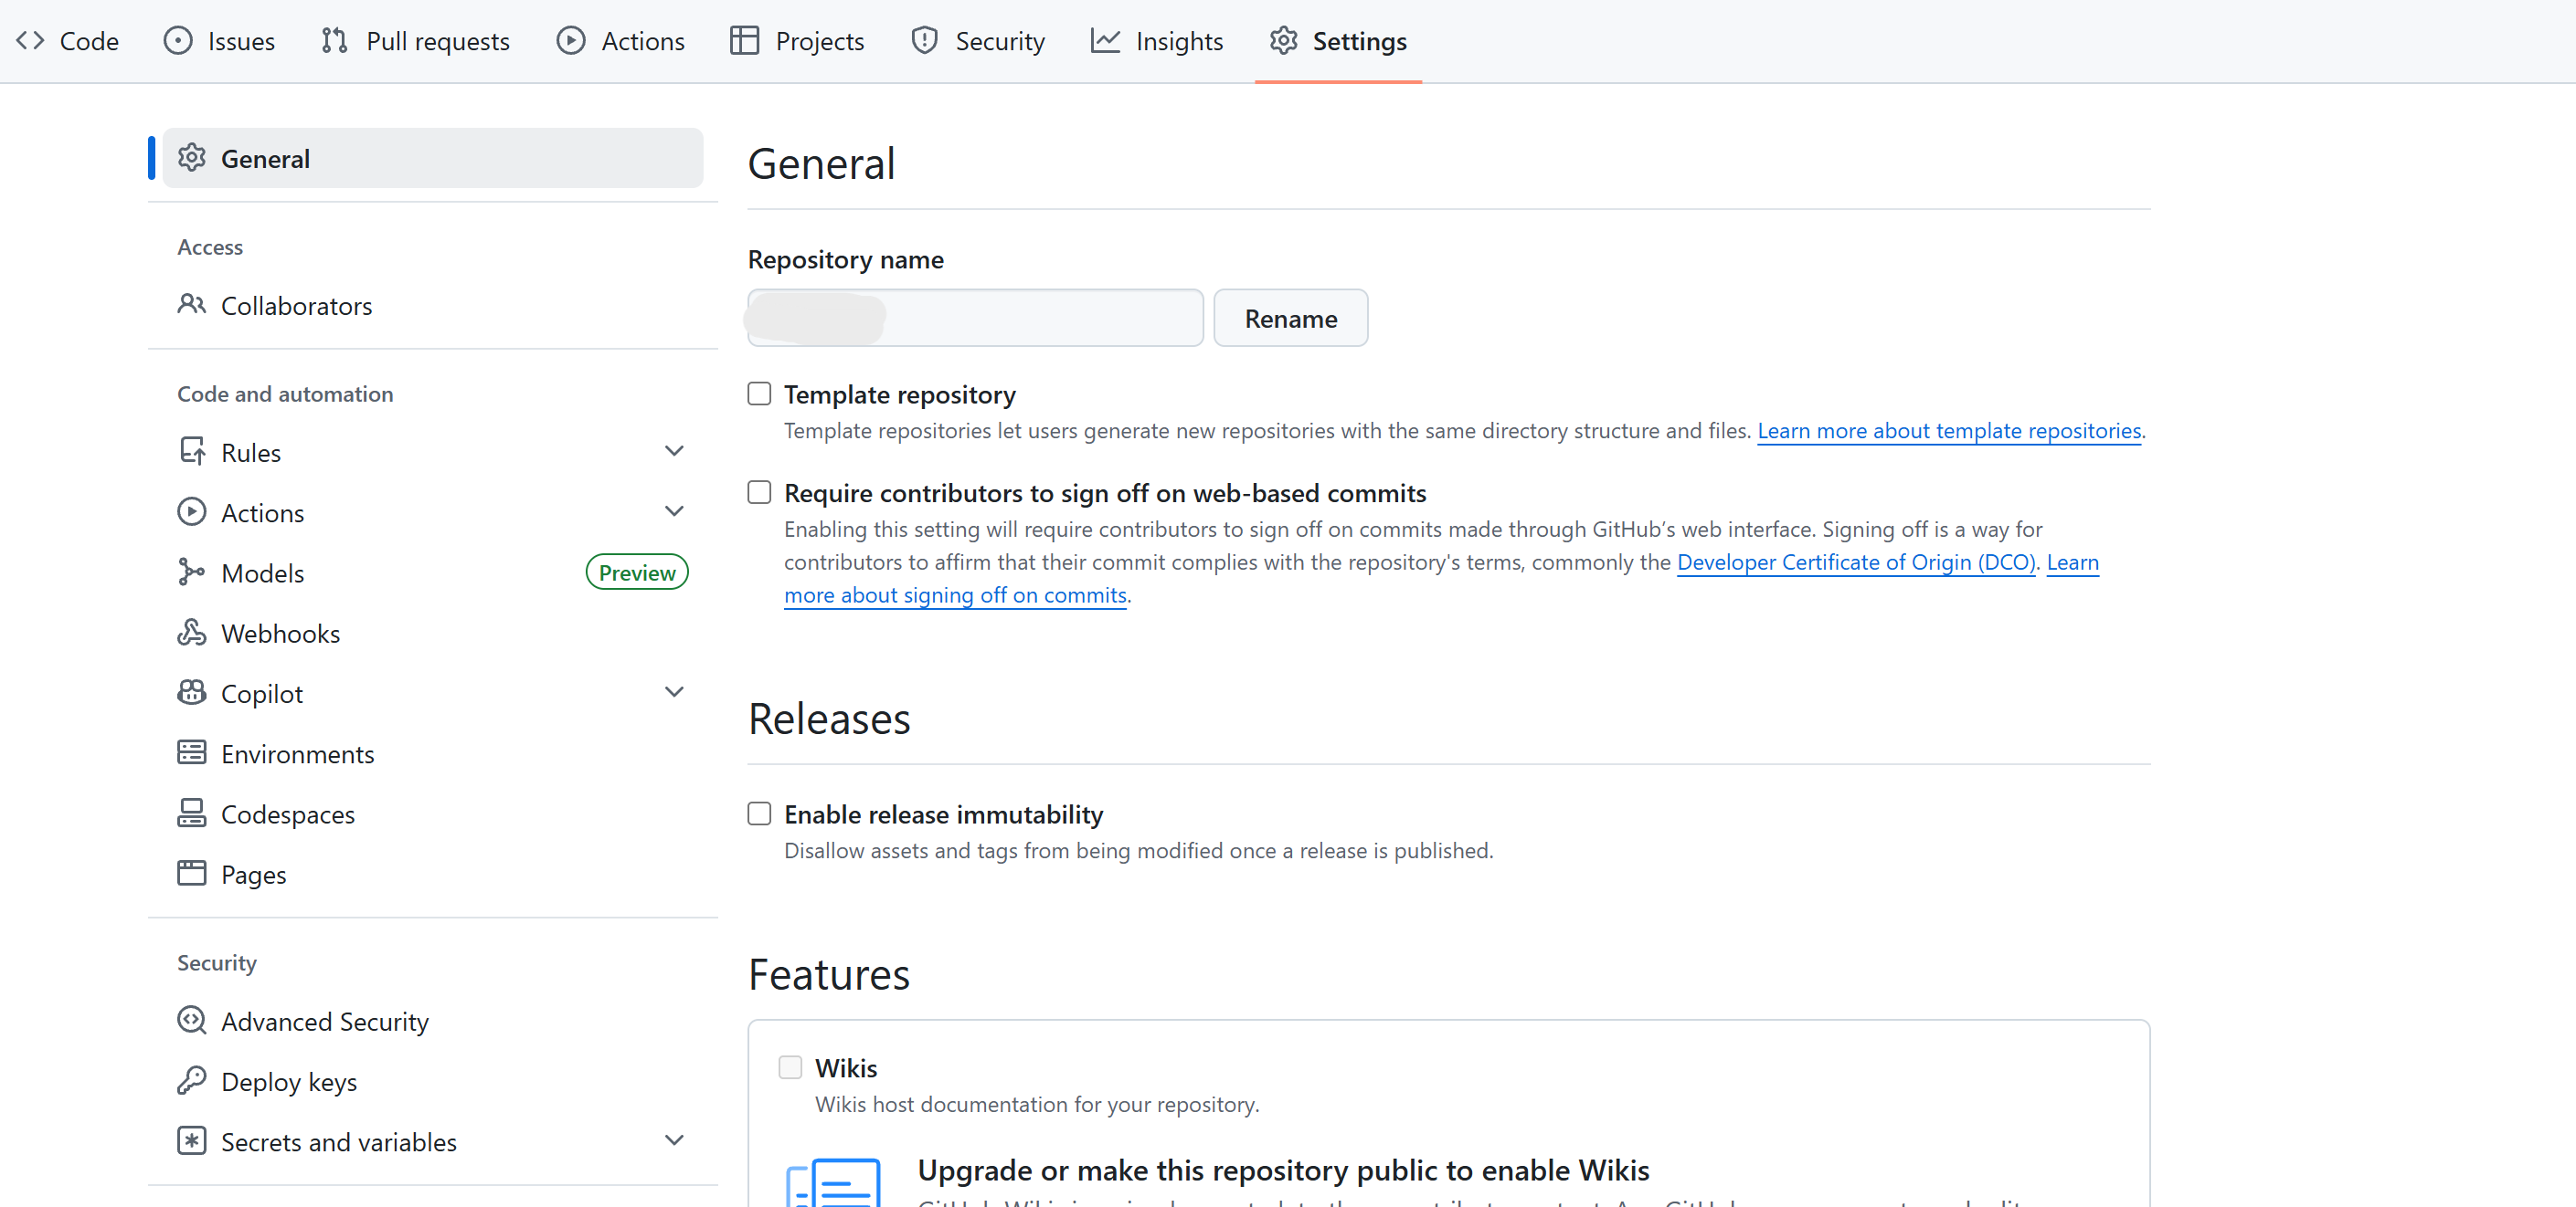Click the Advanced Security shield icon
Screen dimensions: 2576x1207
point(191,1021)
